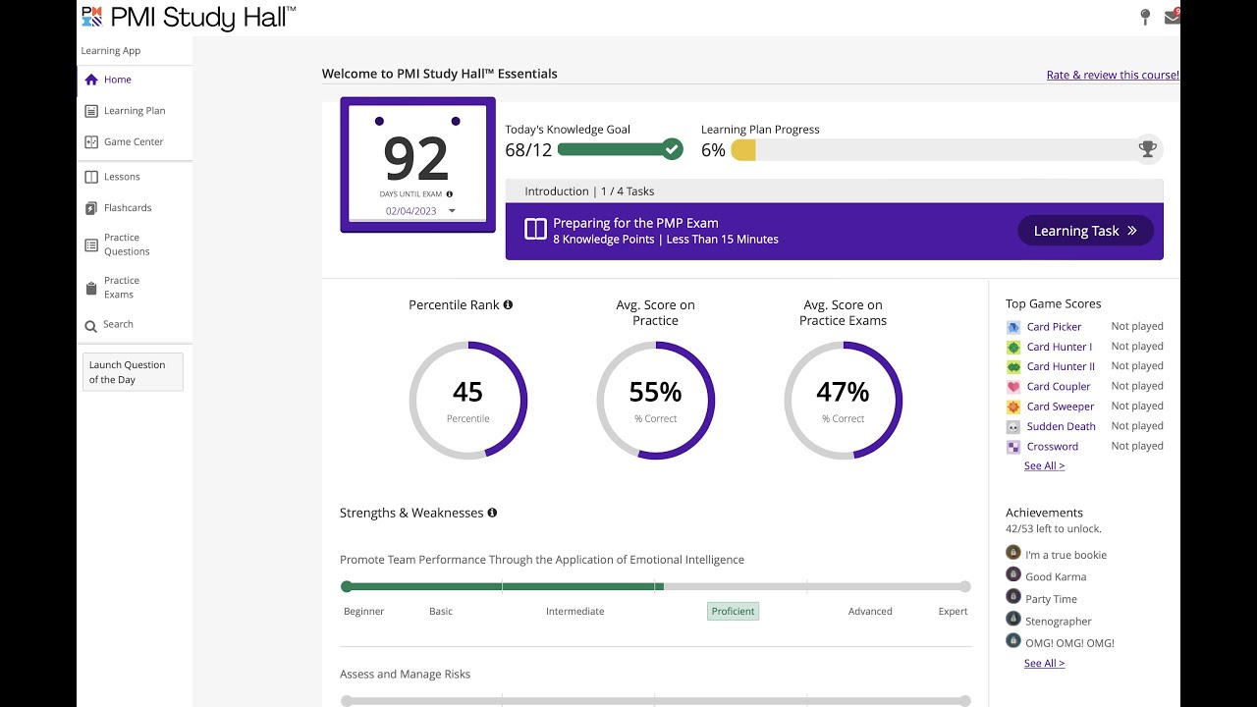
Task: Click the Practice Exams clipboard icon
Action: [x=91, y=288]
